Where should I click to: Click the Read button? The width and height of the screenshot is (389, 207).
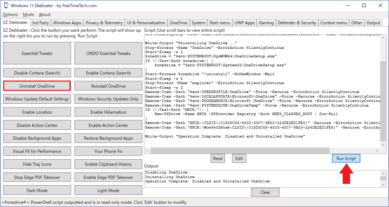pos(218,159)
